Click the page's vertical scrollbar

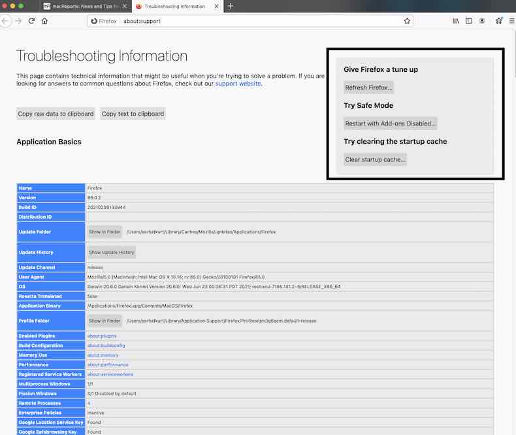click(x=514, y=54)
